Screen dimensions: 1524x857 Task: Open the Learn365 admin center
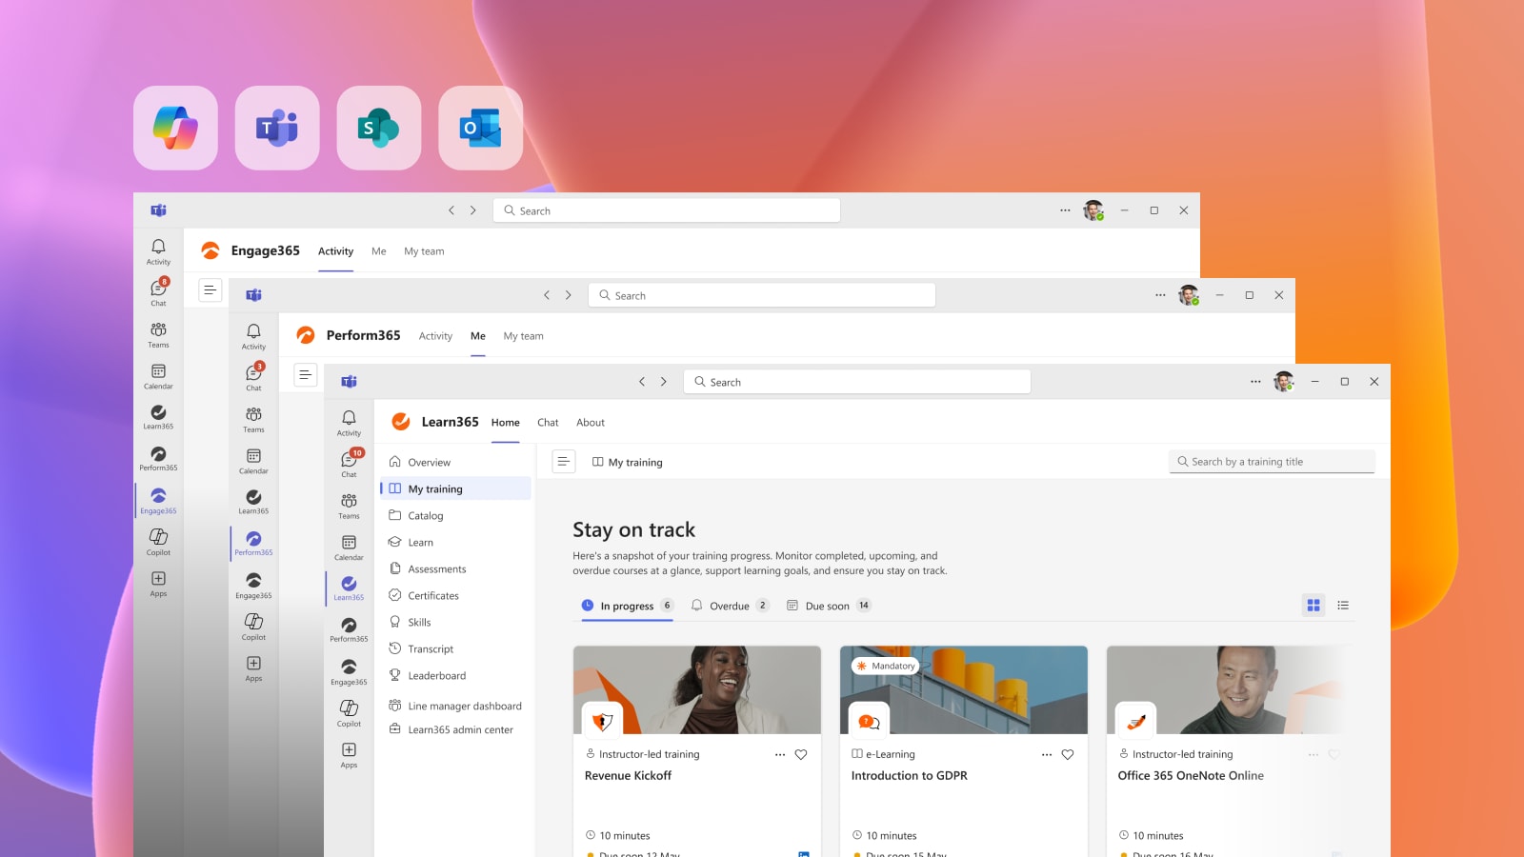point(463,729)
